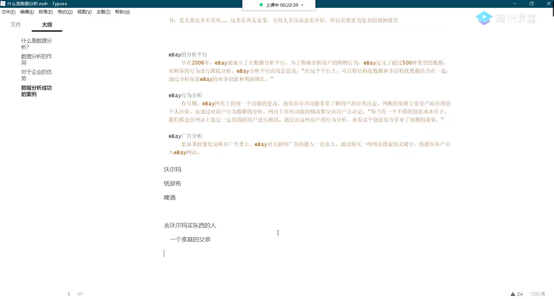Open the ZH language selector in status bar

click(520, 294)
